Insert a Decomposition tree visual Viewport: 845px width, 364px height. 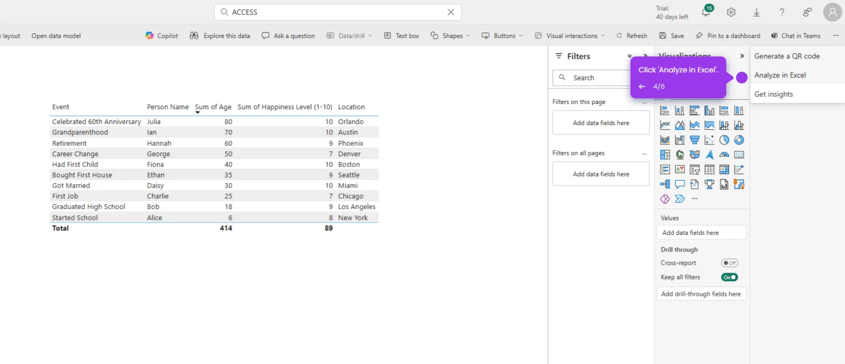(665, 184)
